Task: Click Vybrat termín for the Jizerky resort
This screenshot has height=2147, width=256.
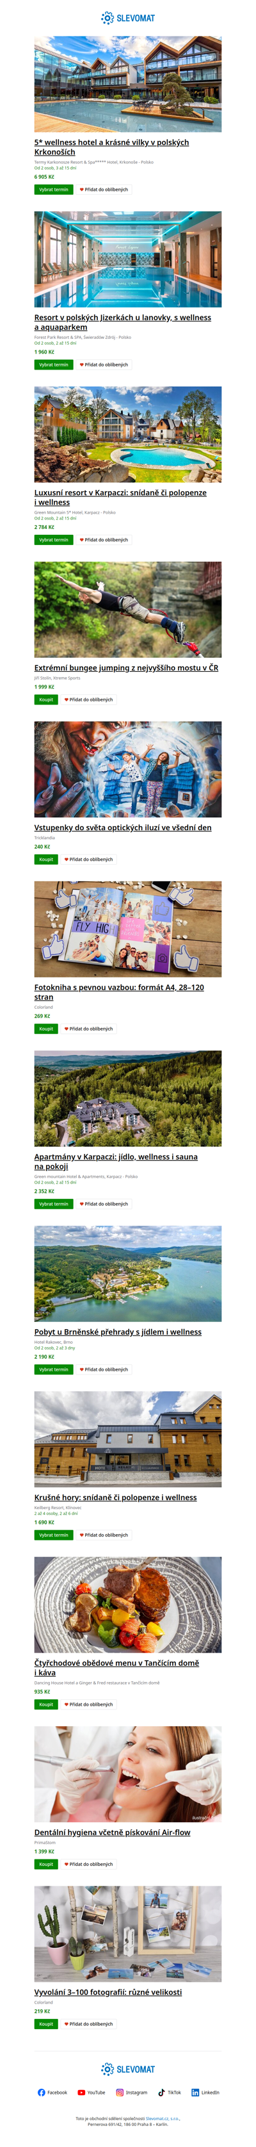Action: (x=53, y=364)
